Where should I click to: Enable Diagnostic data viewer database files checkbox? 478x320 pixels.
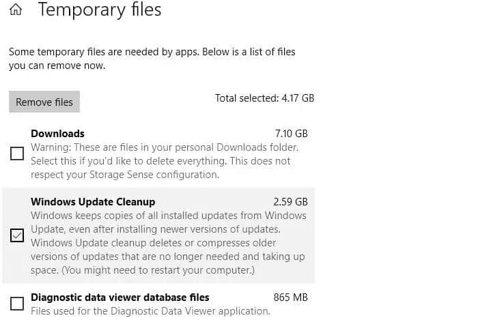(17, 303)
